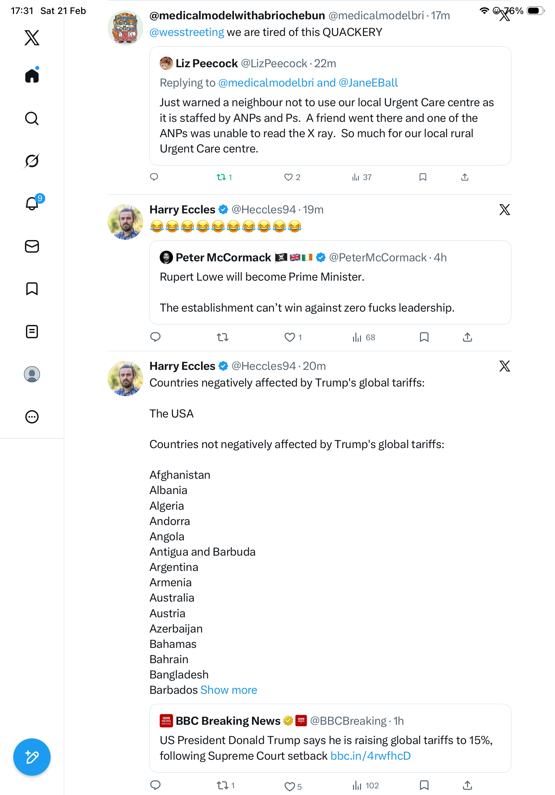Viewport: 555px width, 795px height.
Task: Open the More options circle menu
Action: pos(32,417)
